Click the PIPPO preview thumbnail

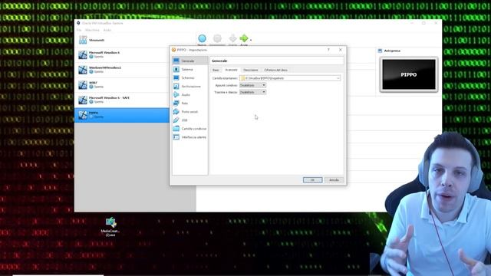click(x=409, y=74)
